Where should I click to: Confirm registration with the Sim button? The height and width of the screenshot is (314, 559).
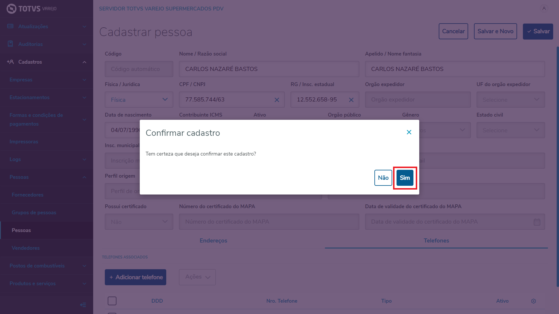(x=405, y=178)
